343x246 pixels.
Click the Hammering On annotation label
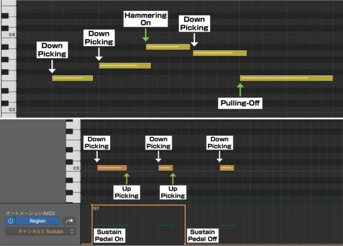pos(146,19)
